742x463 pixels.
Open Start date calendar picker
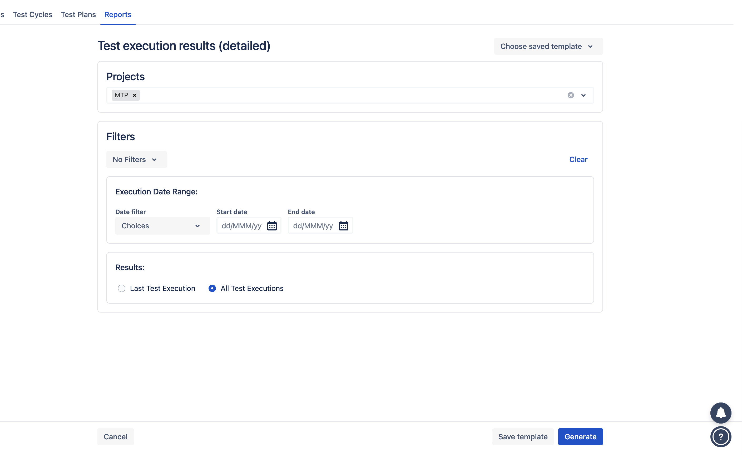[x=271, y=226]
